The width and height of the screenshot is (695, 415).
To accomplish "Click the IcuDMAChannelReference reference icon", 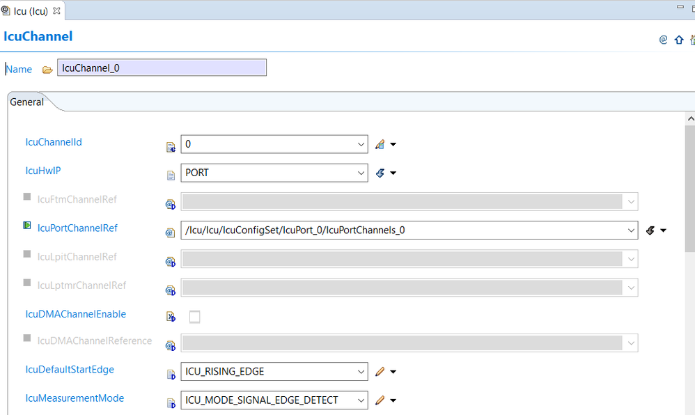I will [x=171, y=345].
